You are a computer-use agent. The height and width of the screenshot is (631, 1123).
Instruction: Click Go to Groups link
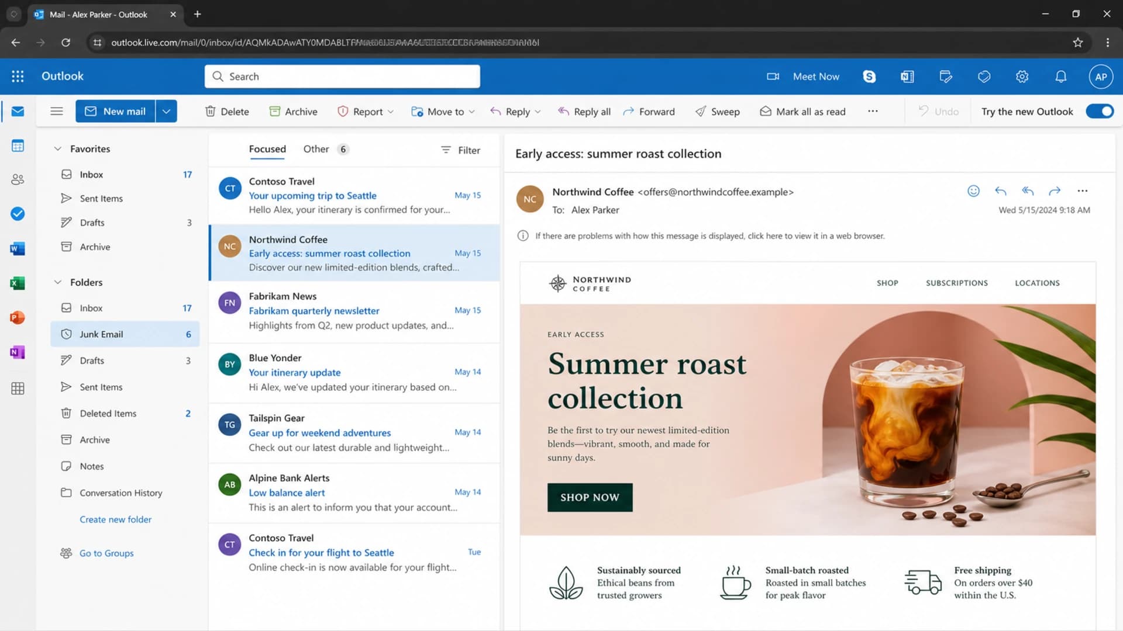[106, 553]
